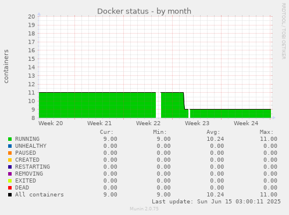Click the RUNNING legend label
The width and height of the screenshot is (289, 215).
point(27,139)
